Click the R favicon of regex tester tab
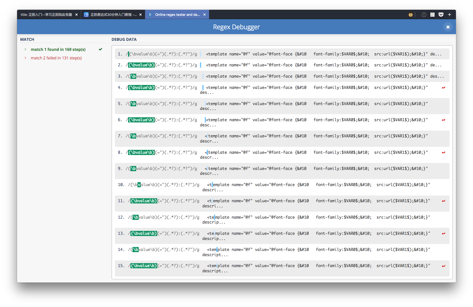The width and height of the screenshot is (473, 307). click(x=150, y=15)
